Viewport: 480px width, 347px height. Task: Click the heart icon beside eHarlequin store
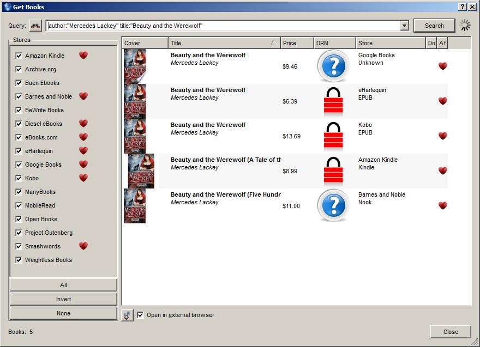83,151
